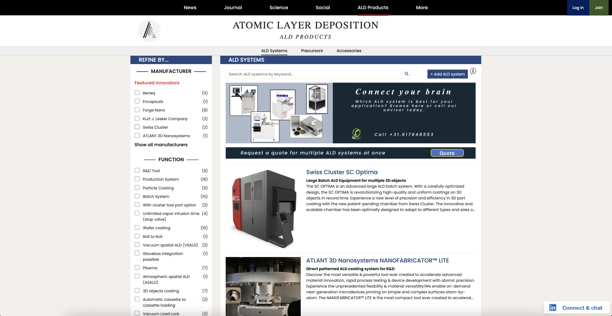Click the search magnifier icon
612x316 pixels.
(406, 74)
